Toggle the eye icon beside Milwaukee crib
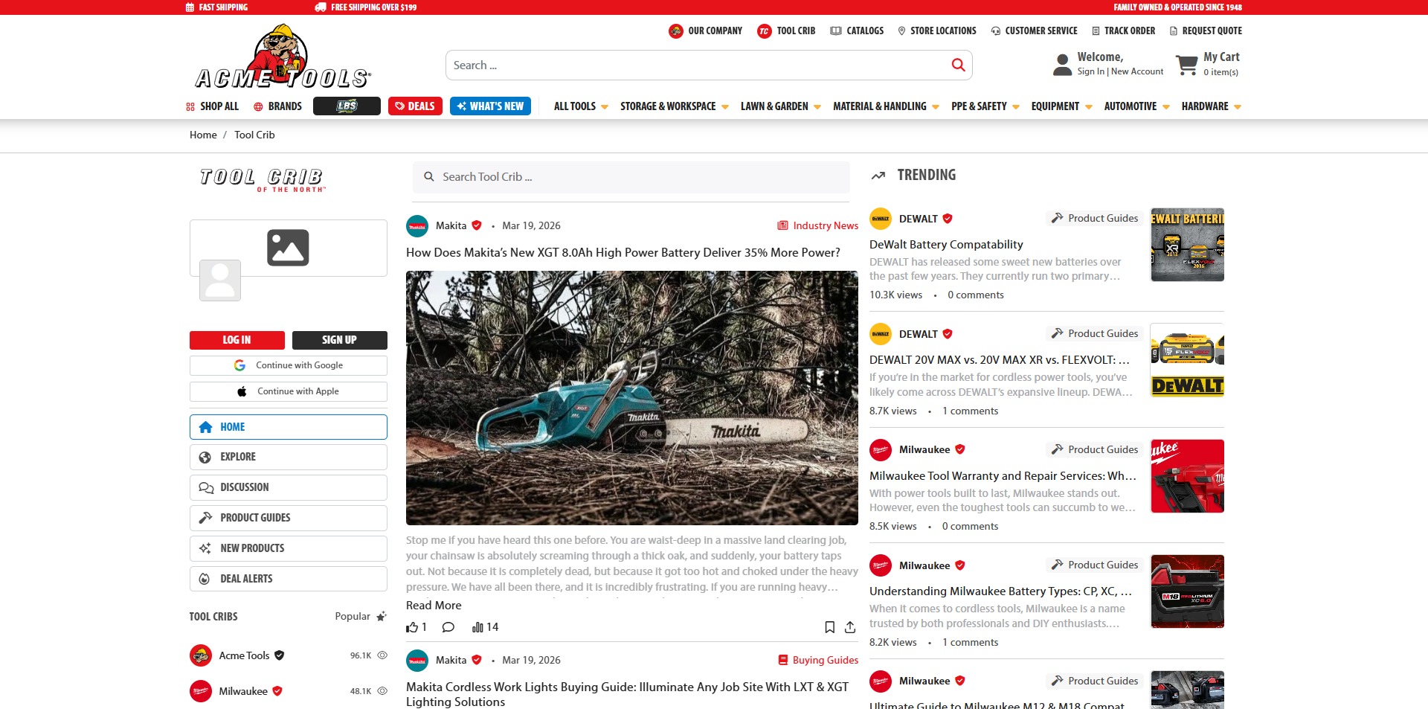Screen dimensions: 1428x709 382,691
